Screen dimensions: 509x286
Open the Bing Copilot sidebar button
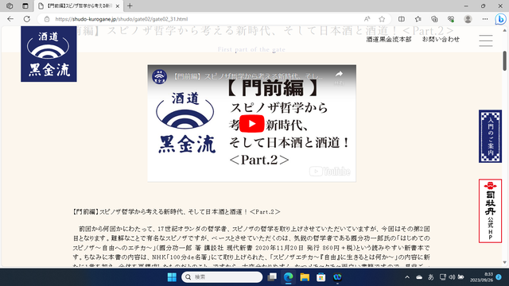click(501, 19)
